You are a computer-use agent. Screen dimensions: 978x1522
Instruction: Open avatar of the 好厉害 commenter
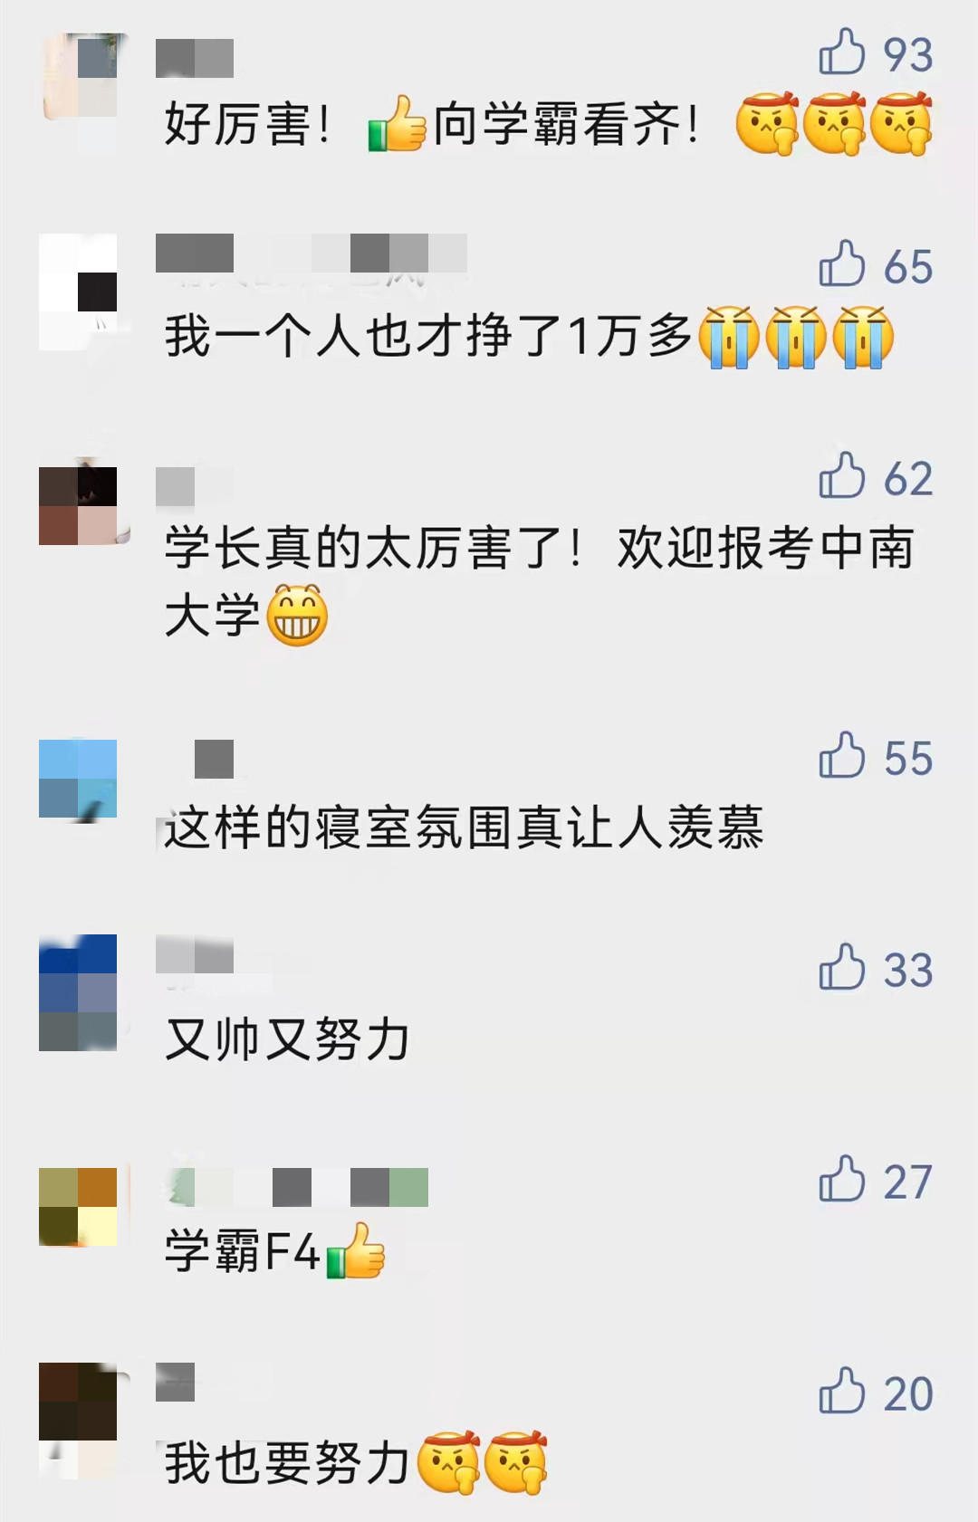click(79, 77)
